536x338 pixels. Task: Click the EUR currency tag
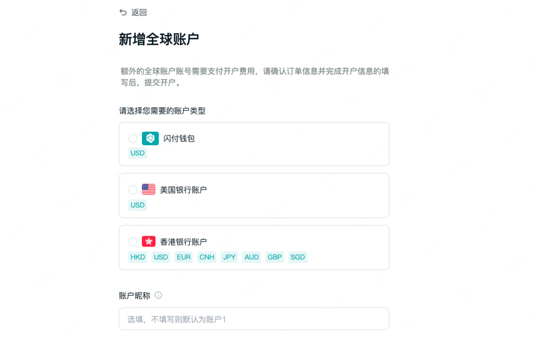tap(183, 257)
